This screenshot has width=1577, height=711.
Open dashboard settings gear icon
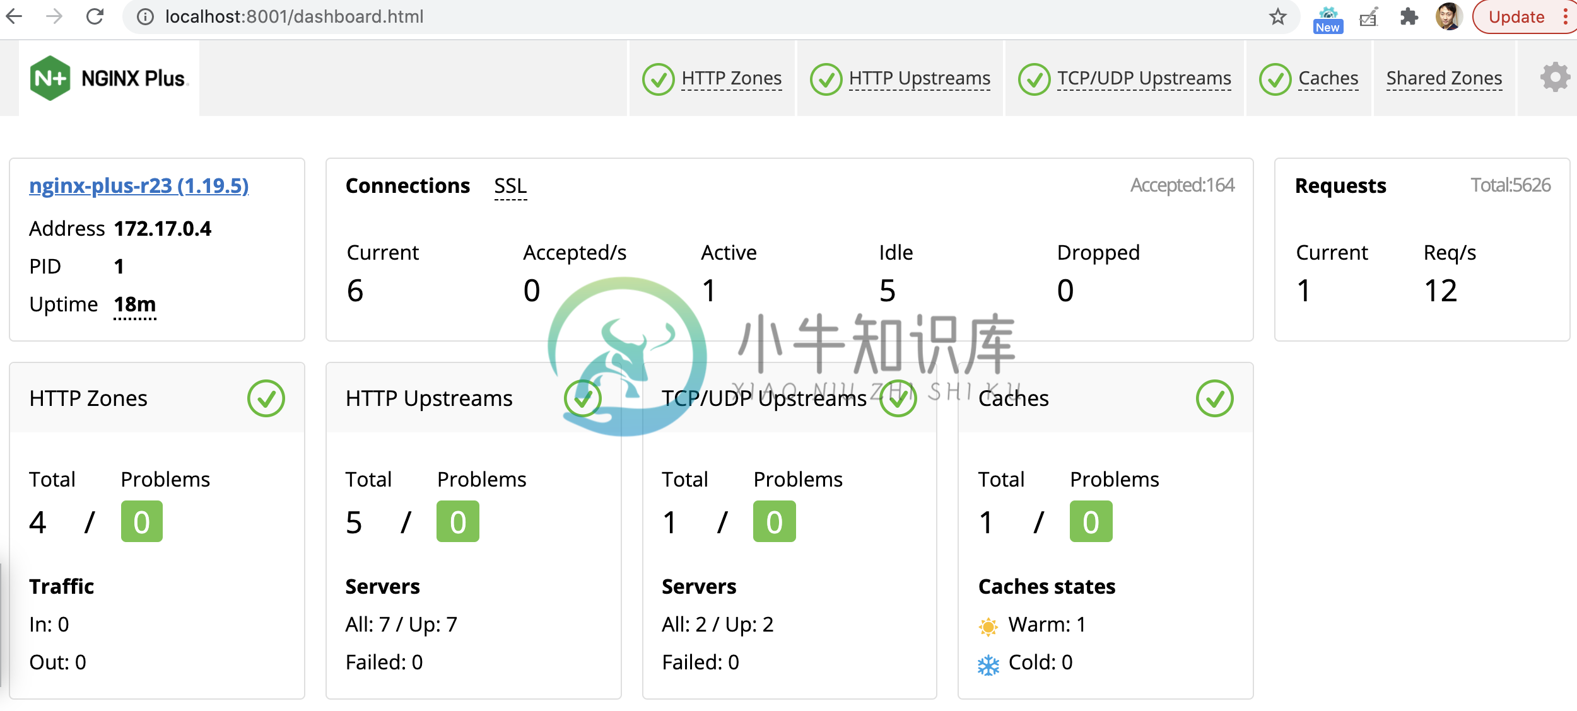pos(1555,78)
